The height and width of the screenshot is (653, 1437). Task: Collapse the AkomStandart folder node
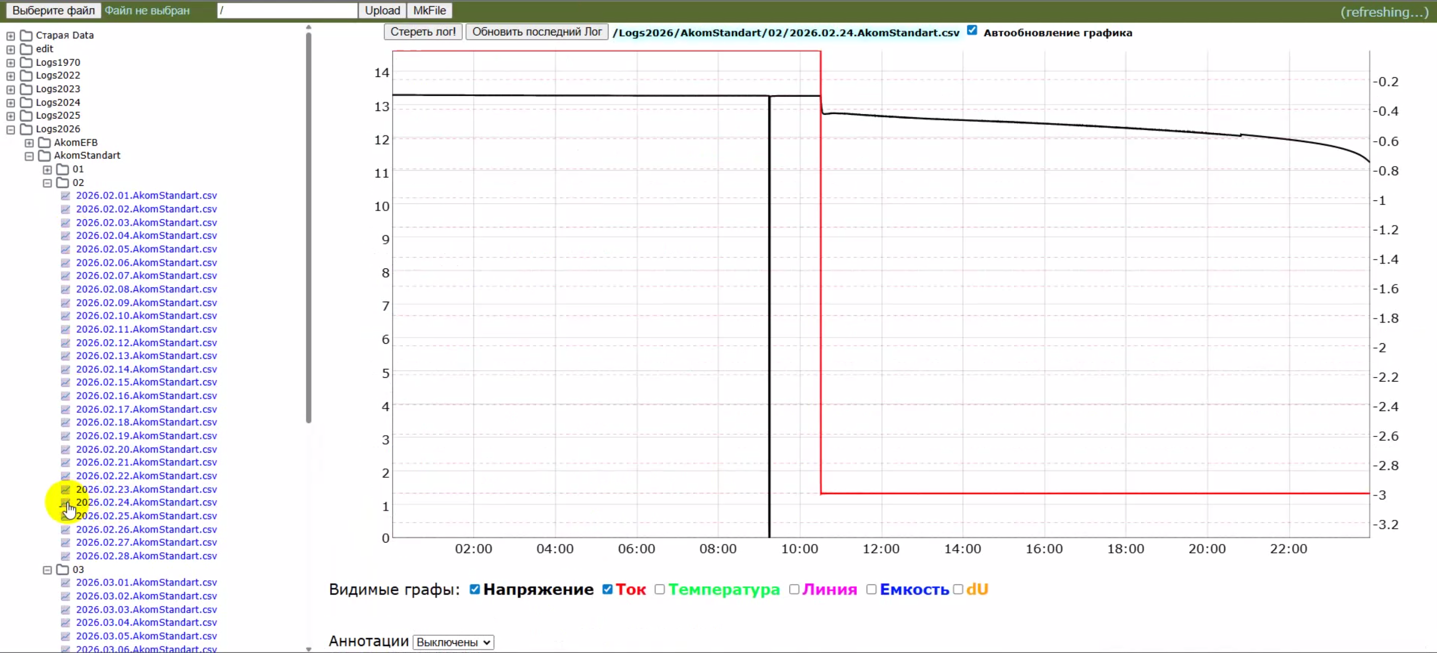pos(29,156)
